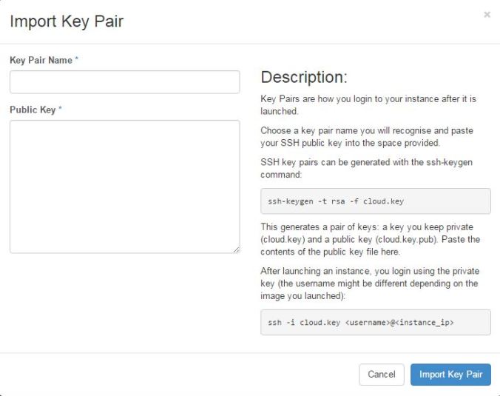
Task: Click the paragraph starting 'Key Pairs are how'
Action: click(368, 105)
